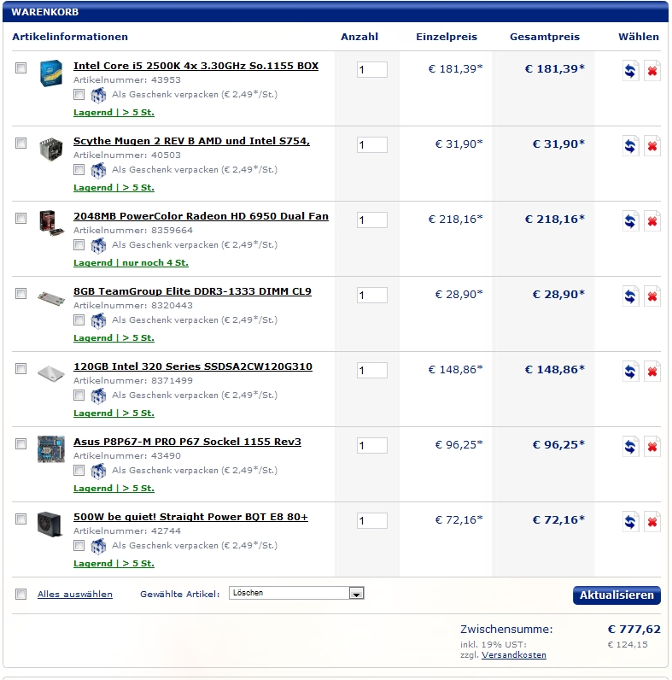The height and width of the screenshot is (680, 672).
Task: Delete the 120GB Intel 320 SSD item
Action: [652, 372]
